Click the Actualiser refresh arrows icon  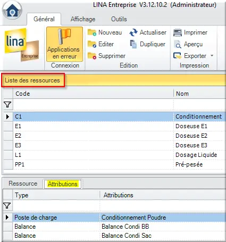click(x=133, y=32)
